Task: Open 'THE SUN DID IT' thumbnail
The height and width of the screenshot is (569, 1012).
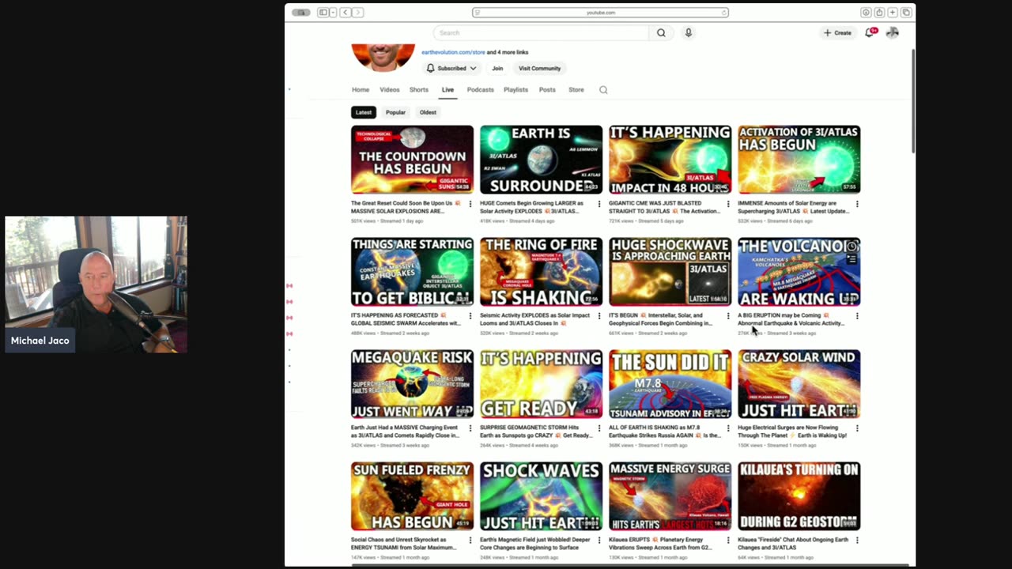Action: coord(670,384)
